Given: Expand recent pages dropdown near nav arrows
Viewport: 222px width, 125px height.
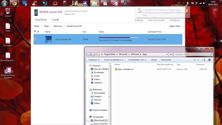Looking at the screenshot, I should point(96,54).
